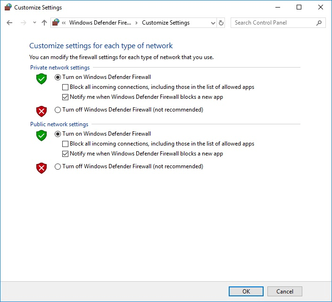Close the Customize Settings window
Viewport: 332px width, 302px height.
pyautogui.click(x=321, y=8)
